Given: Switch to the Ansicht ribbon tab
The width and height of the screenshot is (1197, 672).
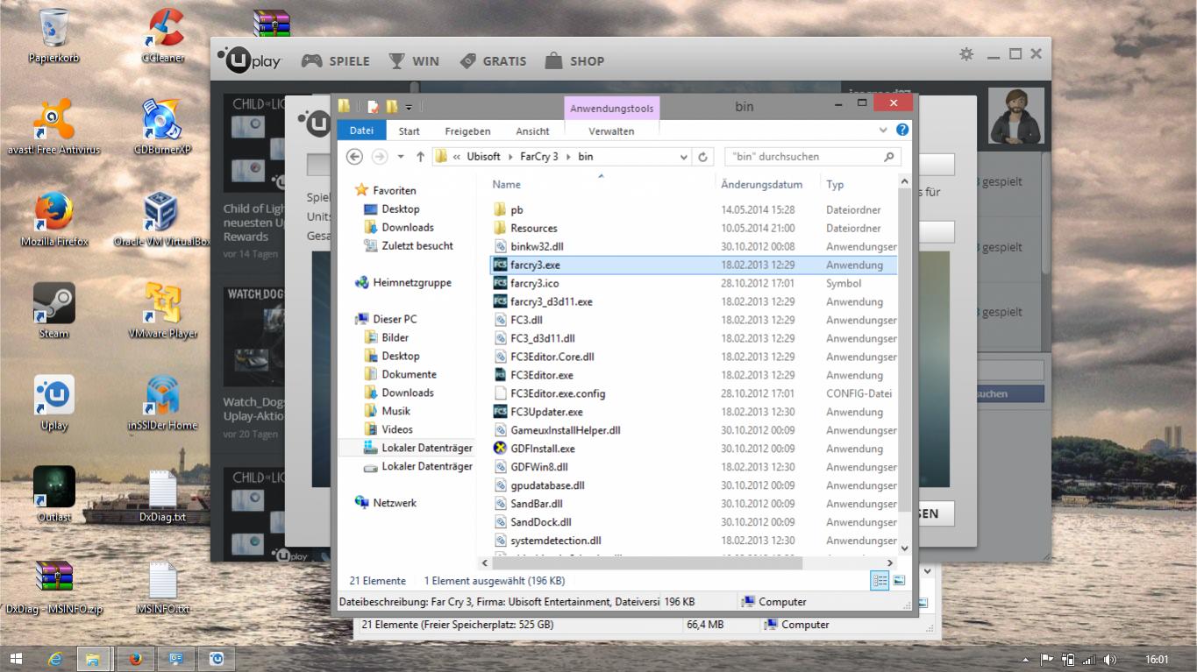Looking at the screenshot, I should 532,131.
